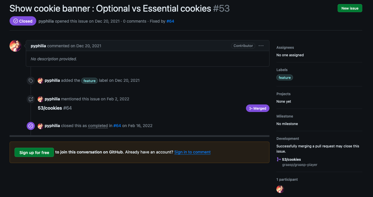Screen dimensions: 373x197
Task: Click the pull request icon under Development
Action: click(x=278, y=159)
